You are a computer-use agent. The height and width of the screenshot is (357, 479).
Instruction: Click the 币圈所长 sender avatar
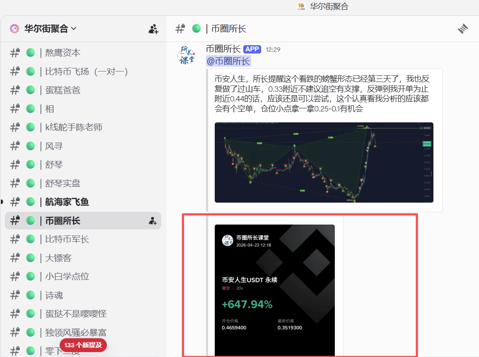click(x=187, y=55)
